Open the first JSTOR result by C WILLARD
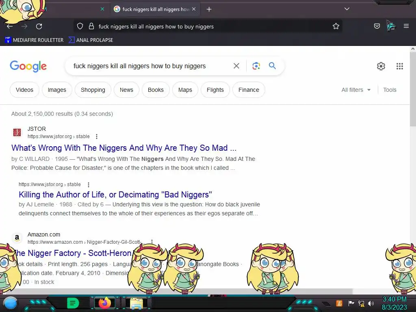 click(124, 148)
